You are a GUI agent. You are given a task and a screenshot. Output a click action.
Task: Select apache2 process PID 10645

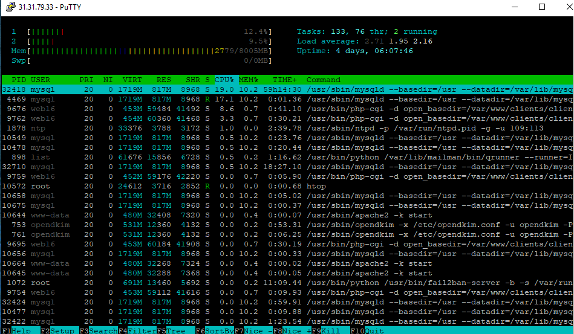(287, 274)
